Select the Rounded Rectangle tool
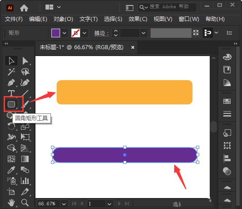This screenshot has width=242, height=209. 11,104
